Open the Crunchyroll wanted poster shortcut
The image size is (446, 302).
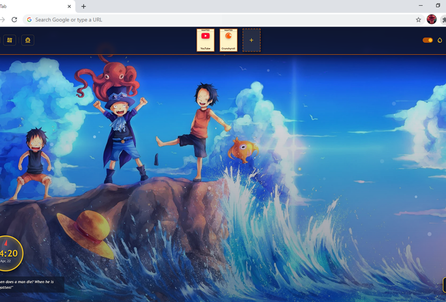tap(228, 40)
